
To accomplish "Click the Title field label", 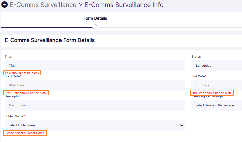I will click(x=8, y=57).
